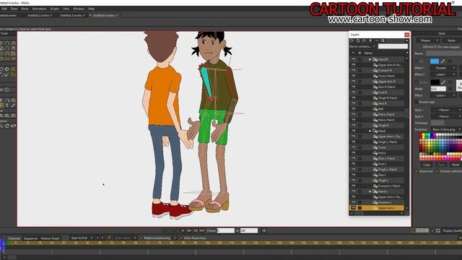Viewport: 462px width, 260px height.
Task: Open the Style 2 dropdown
Action: [446, 116]
